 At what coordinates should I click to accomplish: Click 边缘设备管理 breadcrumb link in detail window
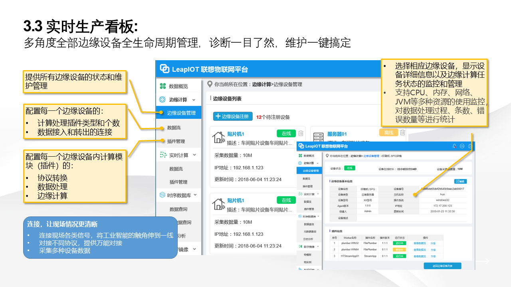[x=371, y=155]
